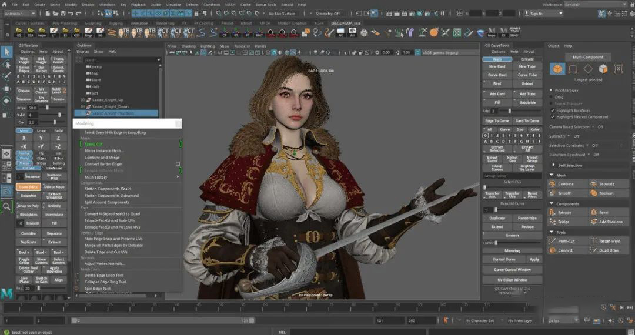Switch to the Rigging shelf tab
Viewport: 635px width, 335px height.
[116, 23]
